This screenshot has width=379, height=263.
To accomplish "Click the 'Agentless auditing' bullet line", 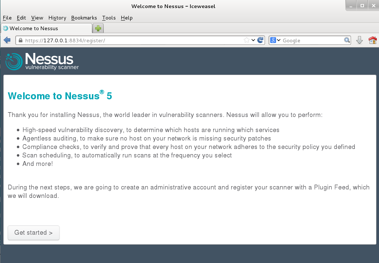I will [147, 138].
